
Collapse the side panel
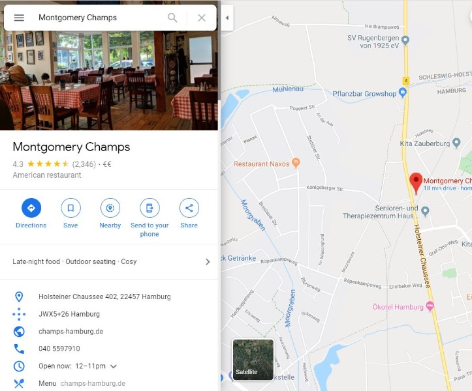click(x=227, y=18)
